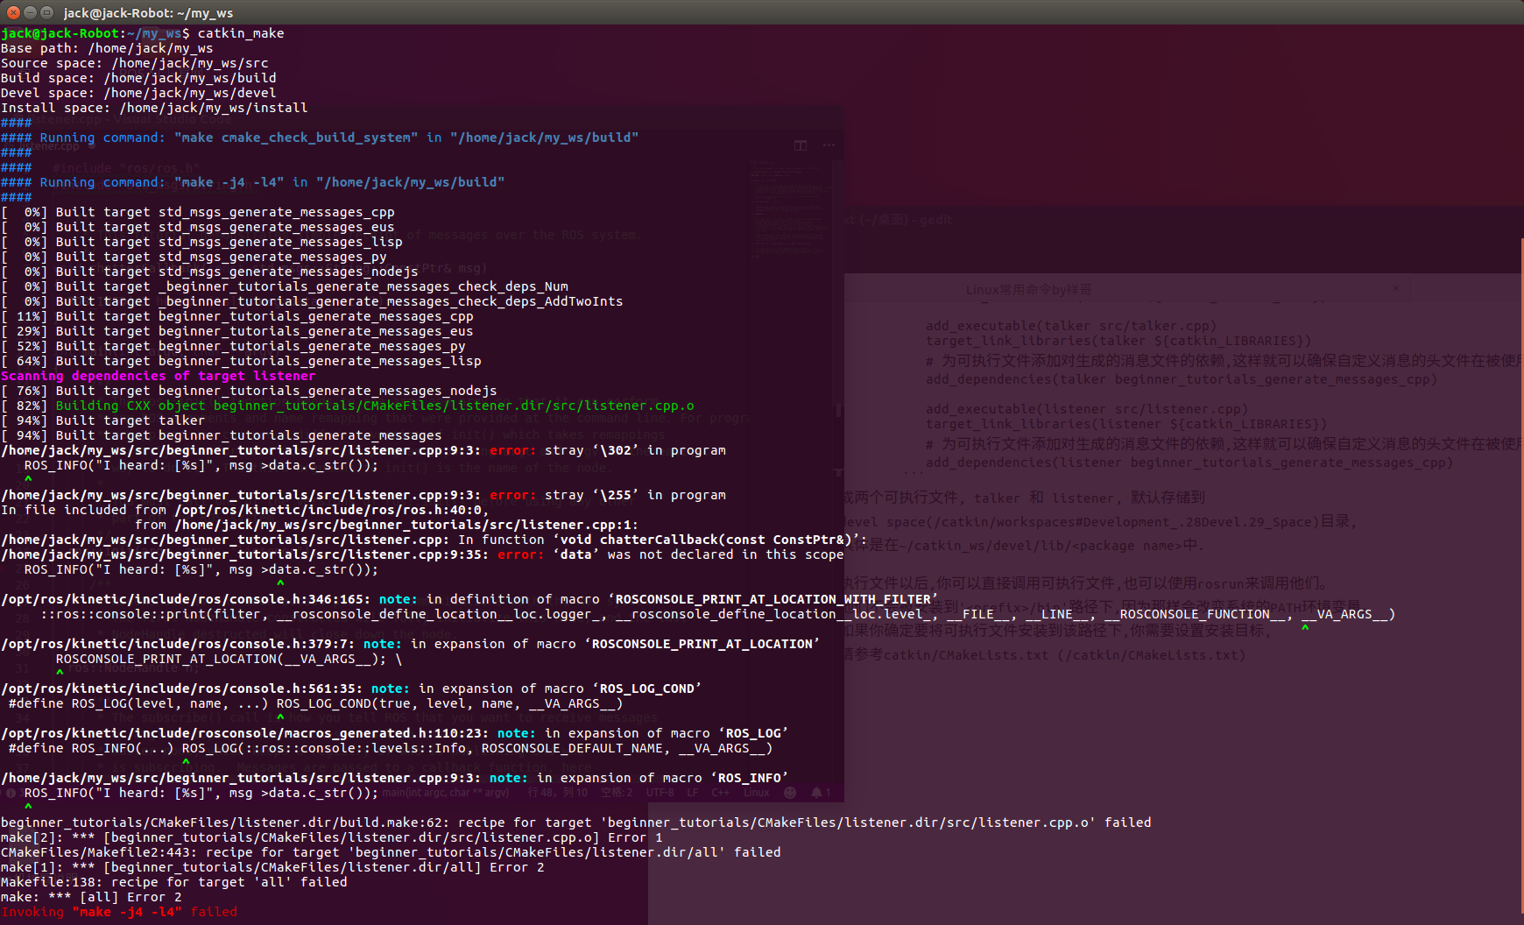This screenshot has width=1524, height=925.
Task: Click 'make: *** [all] Error 2' line
Action: click(x=91, y=897)
